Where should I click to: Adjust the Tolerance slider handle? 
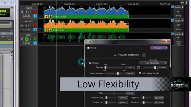click(105, 67)
